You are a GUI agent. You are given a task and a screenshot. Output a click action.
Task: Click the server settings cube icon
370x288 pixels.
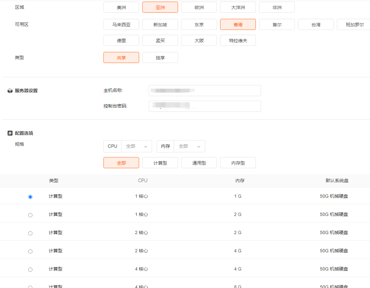pyautogui.click(x=10, y=91)
